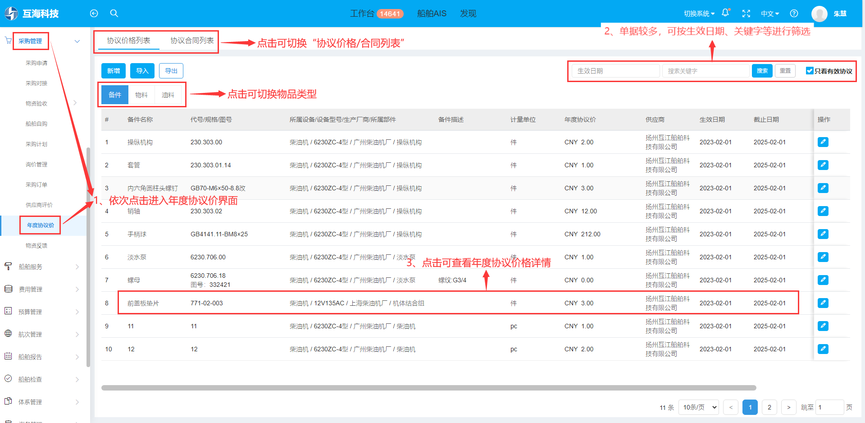Click the back arrow icon in header

(x=94, y=14)
